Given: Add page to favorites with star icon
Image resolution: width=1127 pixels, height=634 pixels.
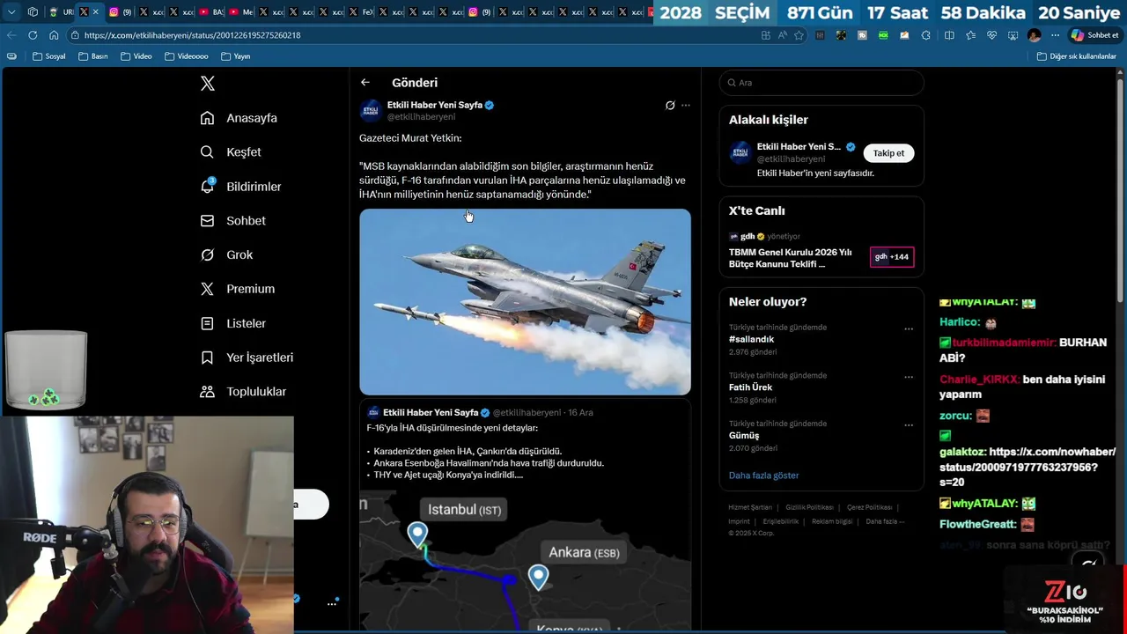Looking at the screenshot, I should [799, 35].
